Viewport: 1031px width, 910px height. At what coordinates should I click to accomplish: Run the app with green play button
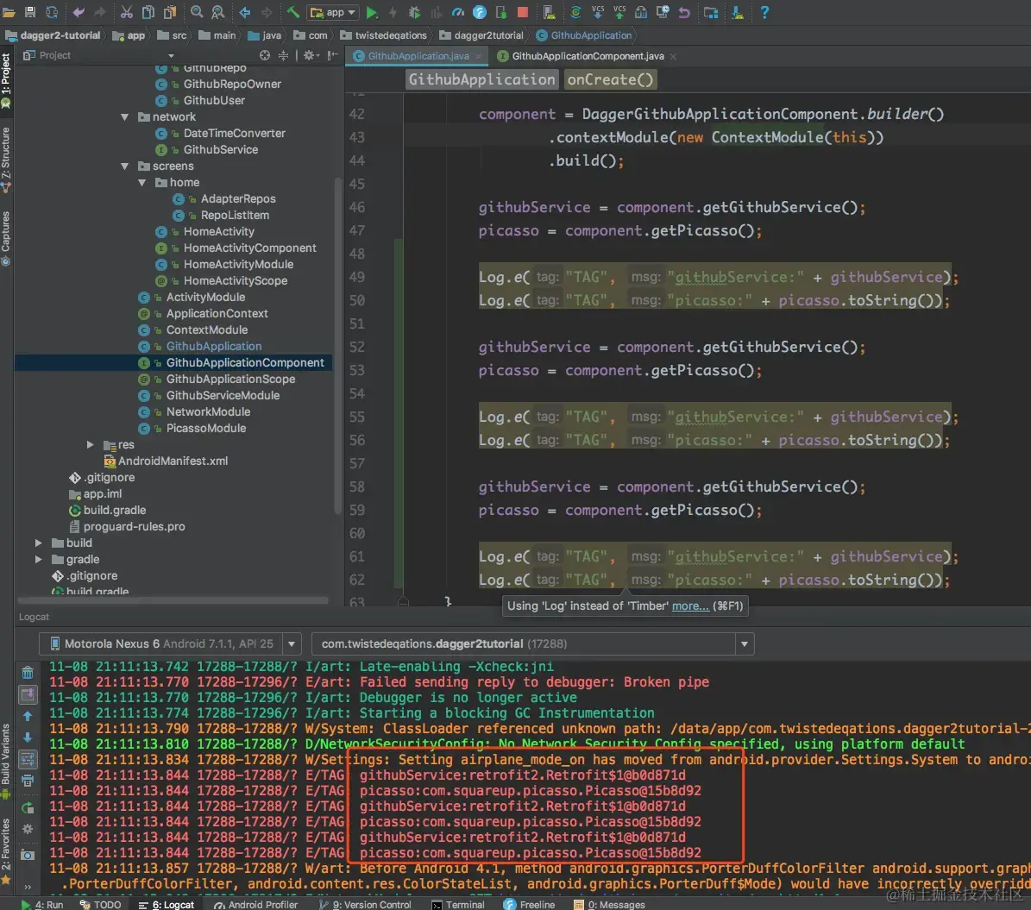pos(372,12)
